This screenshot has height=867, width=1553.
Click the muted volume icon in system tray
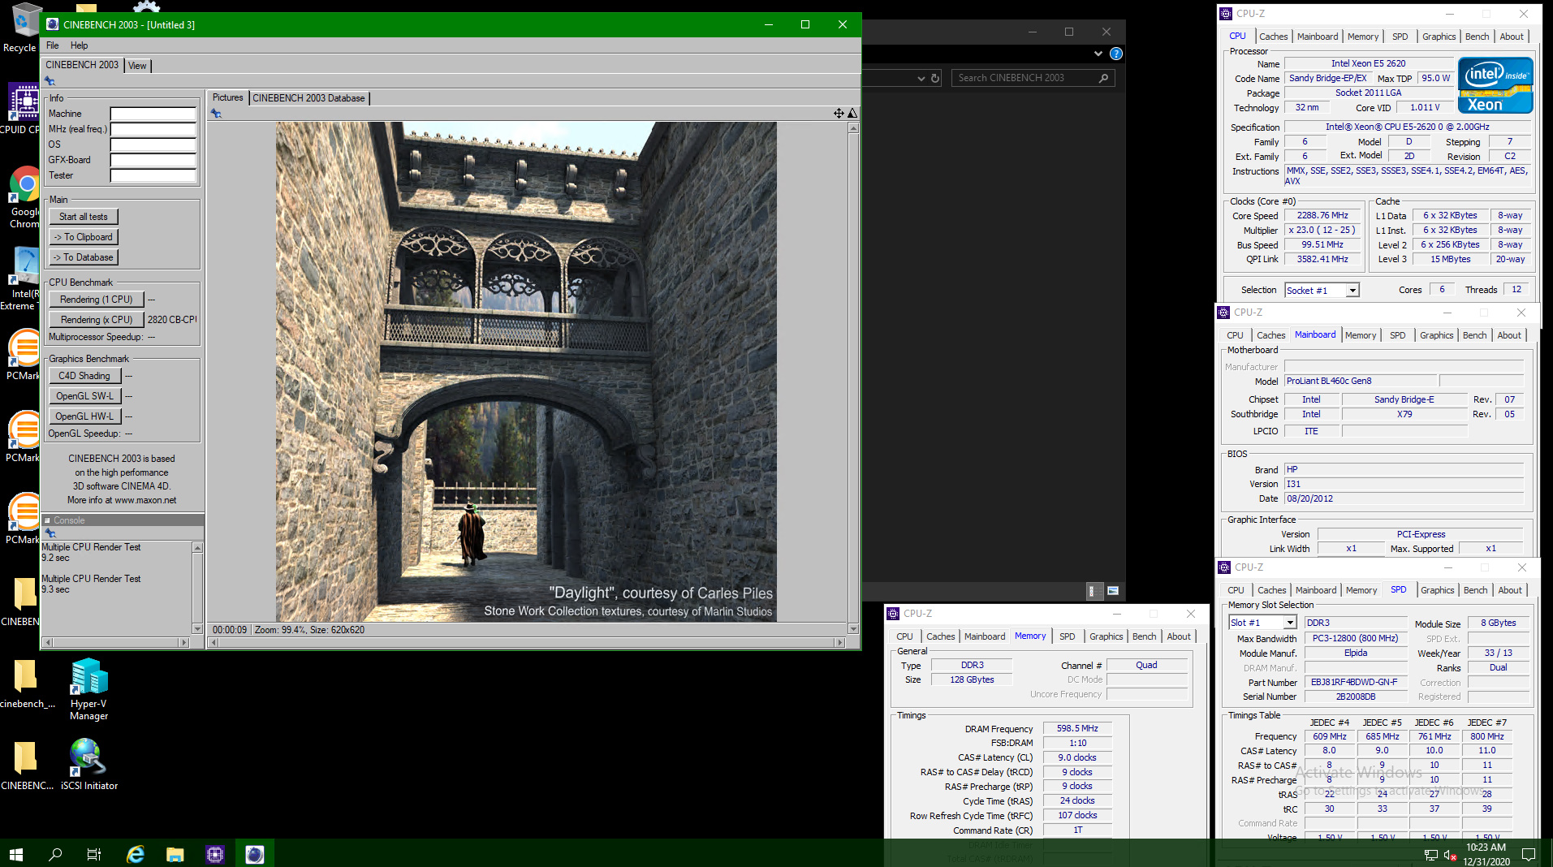(x=1451, y=854)
